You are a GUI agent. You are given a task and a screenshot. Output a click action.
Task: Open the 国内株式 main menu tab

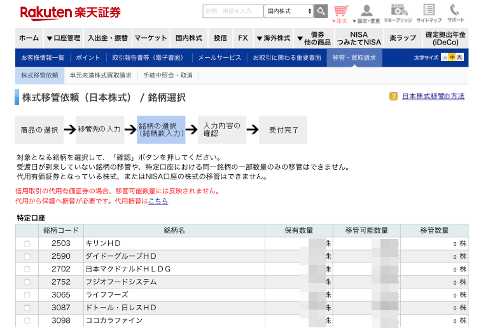(x=189, y=38)
